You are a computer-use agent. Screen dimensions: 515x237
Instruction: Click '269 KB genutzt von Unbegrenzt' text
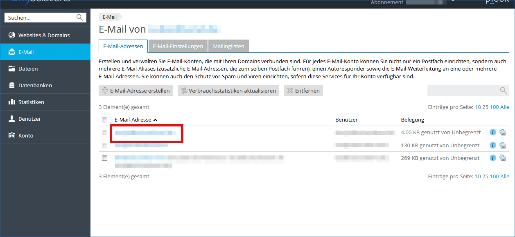pyautogui.click(x=440, y=158)
